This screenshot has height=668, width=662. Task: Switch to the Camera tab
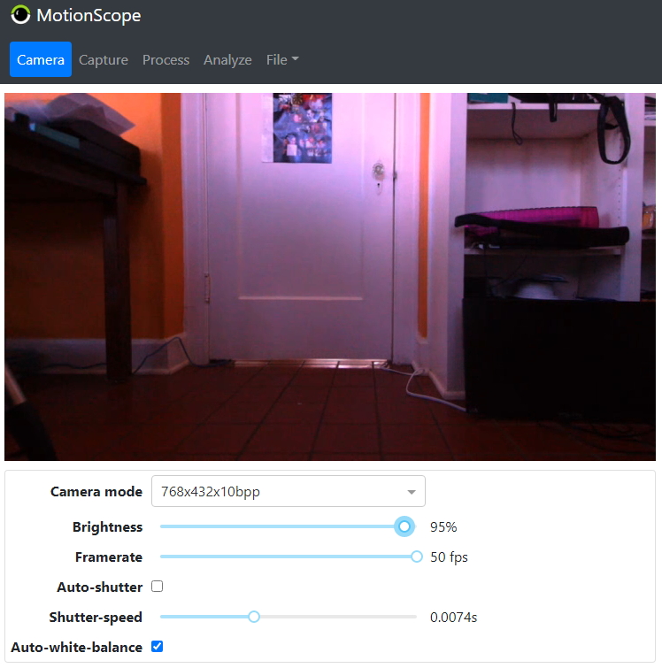[41, 59]
